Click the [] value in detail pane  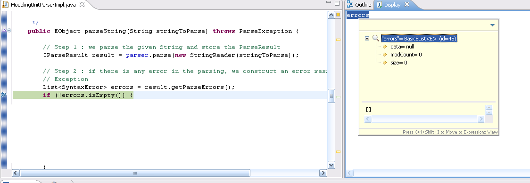click(x=368, y=110)
